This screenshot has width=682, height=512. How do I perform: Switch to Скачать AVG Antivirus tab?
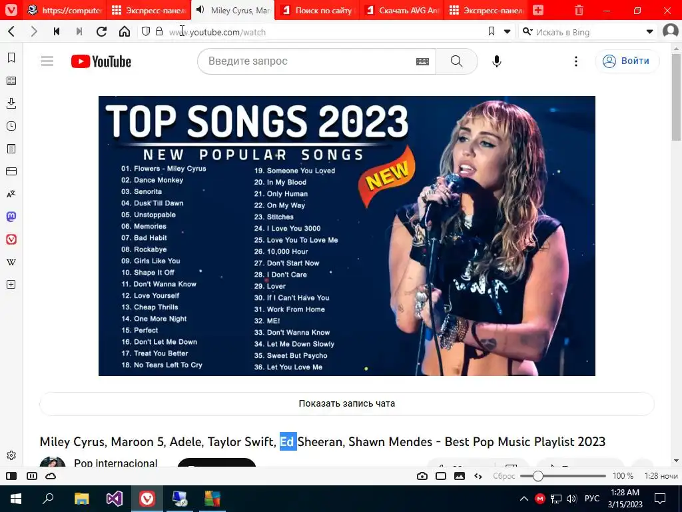pos(402,10)
